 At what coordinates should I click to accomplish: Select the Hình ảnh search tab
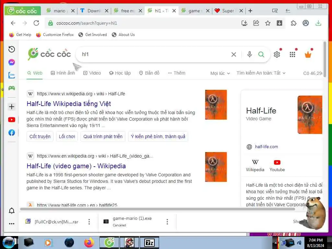[x=63, y=73]
